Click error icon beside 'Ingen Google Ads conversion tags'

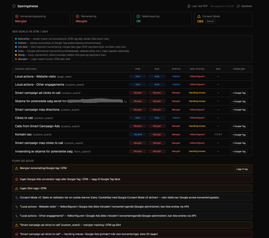click(17, 179)
